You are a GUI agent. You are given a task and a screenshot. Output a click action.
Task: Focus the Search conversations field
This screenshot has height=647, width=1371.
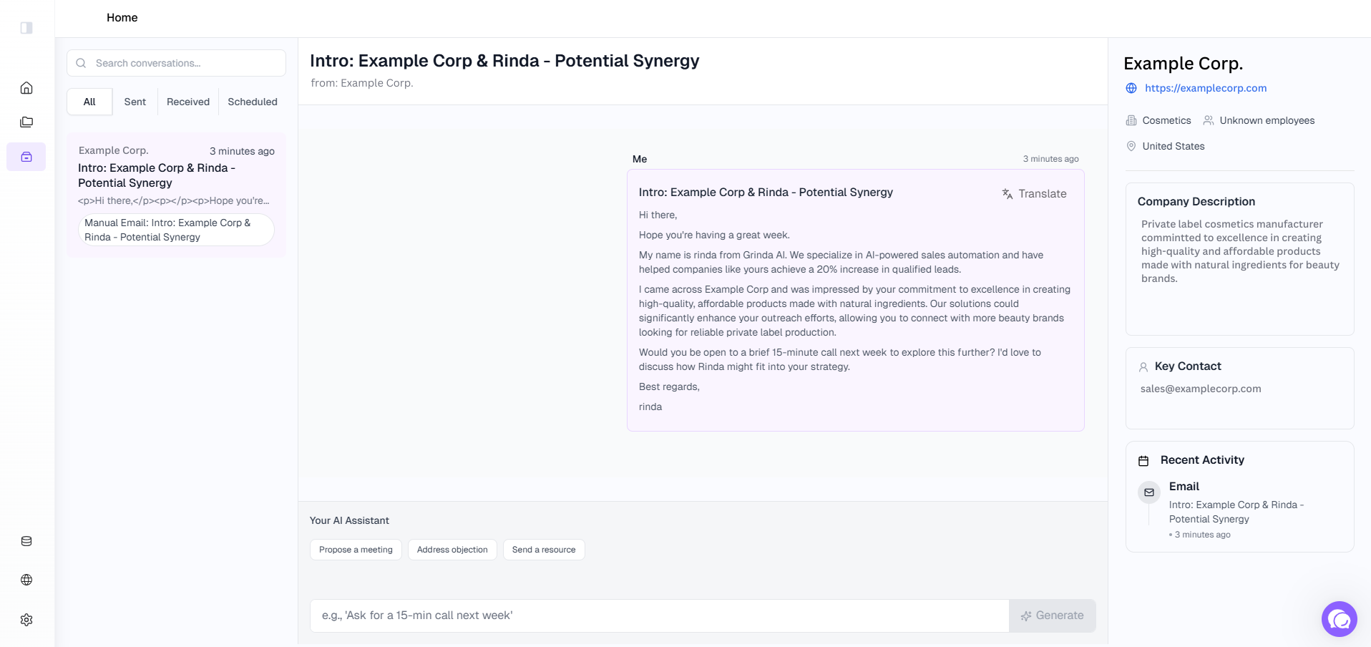click(x=176, y=63)
